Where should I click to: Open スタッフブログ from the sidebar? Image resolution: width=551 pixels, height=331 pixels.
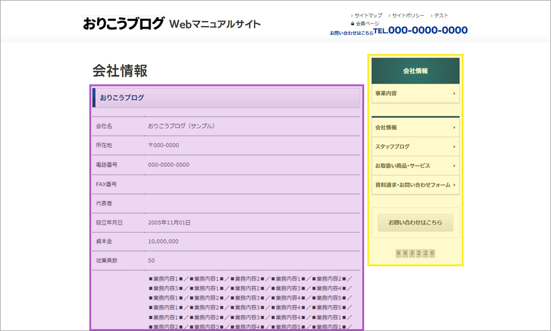[393, 146]
